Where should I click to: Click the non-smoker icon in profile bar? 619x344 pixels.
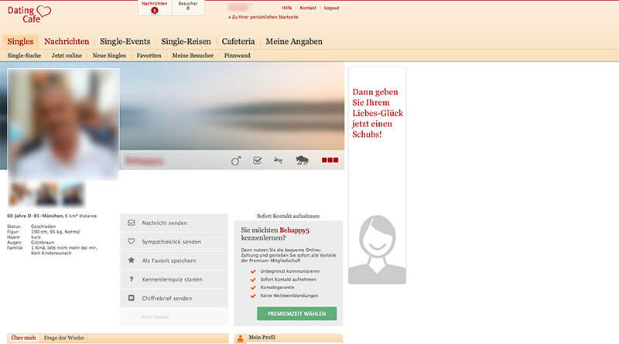pos(278,161)
